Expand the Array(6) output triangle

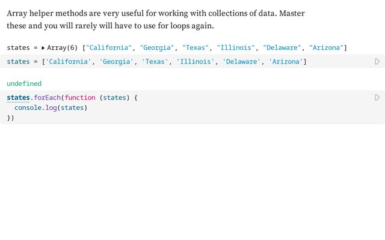43,47
